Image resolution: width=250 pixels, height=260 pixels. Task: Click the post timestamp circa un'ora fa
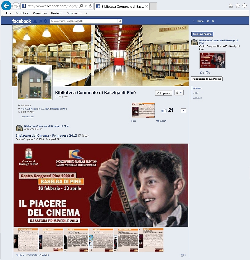pyautogui.click(x=31, y=129)
